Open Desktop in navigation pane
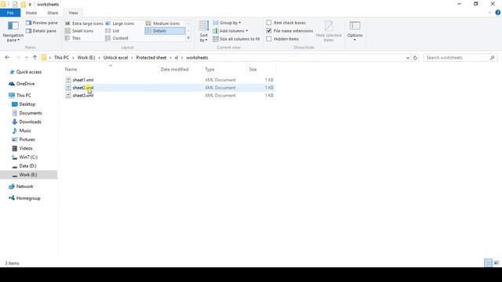502x282 pixels. click(x=24, y=104)
